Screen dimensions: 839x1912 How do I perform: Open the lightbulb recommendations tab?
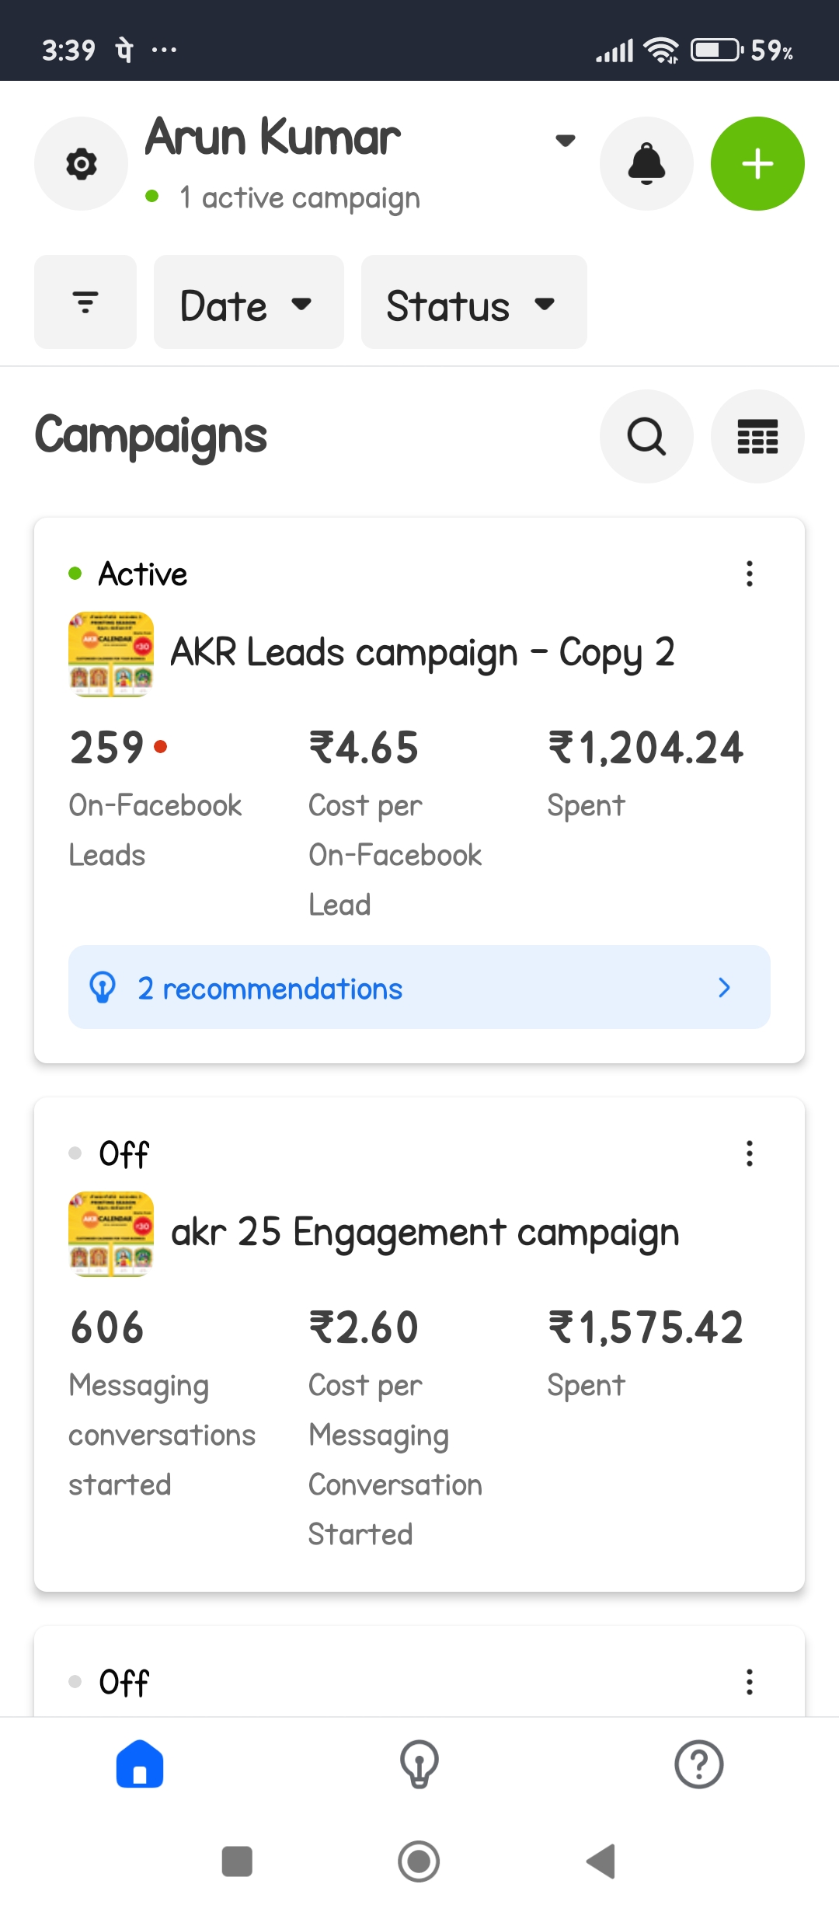coord(419,1764)
